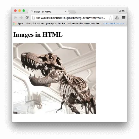139x139 pixels.
Task: Click the green maximize window button
Action: pyautogui.click(x=24, y=11)
